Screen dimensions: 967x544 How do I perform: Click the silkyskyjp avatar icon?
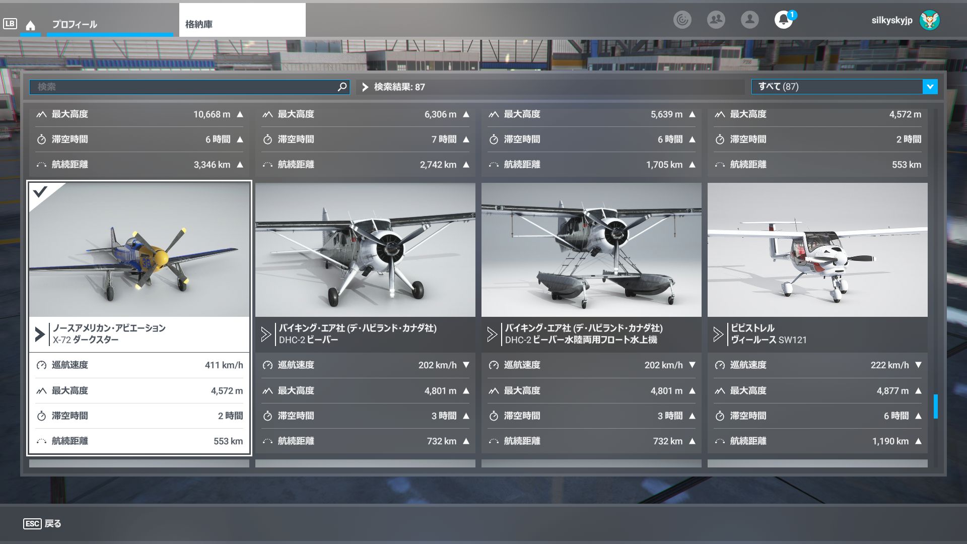pyautogui.click(x=929, y=20)
